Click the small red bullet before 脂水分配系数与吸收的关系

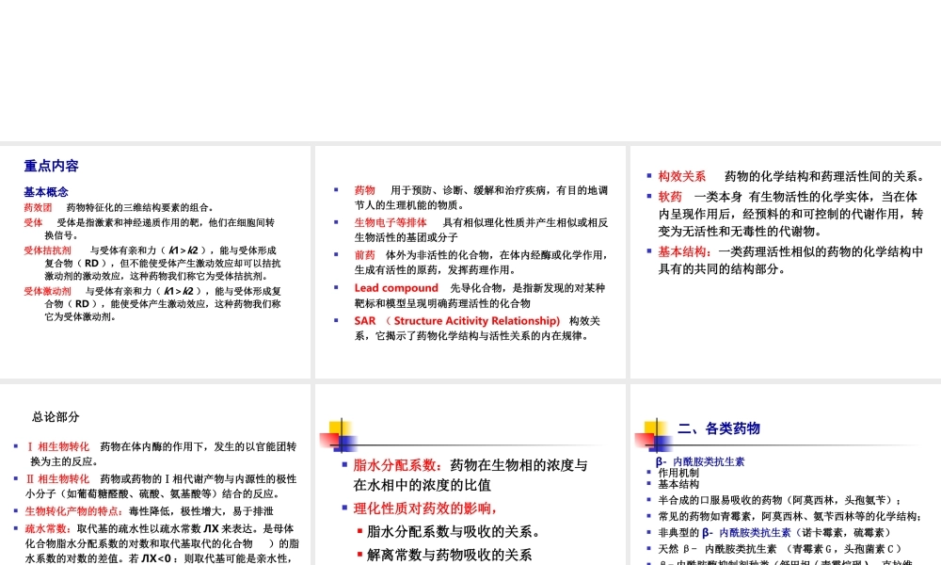360,530
